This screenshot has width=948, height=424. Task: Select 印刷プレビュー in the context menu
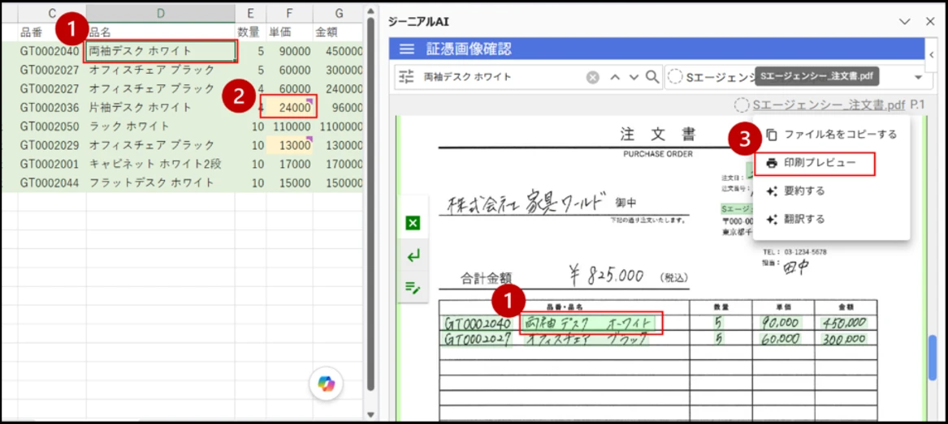click(815, 163)
